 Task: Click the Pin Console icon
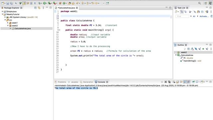point(193,82)
